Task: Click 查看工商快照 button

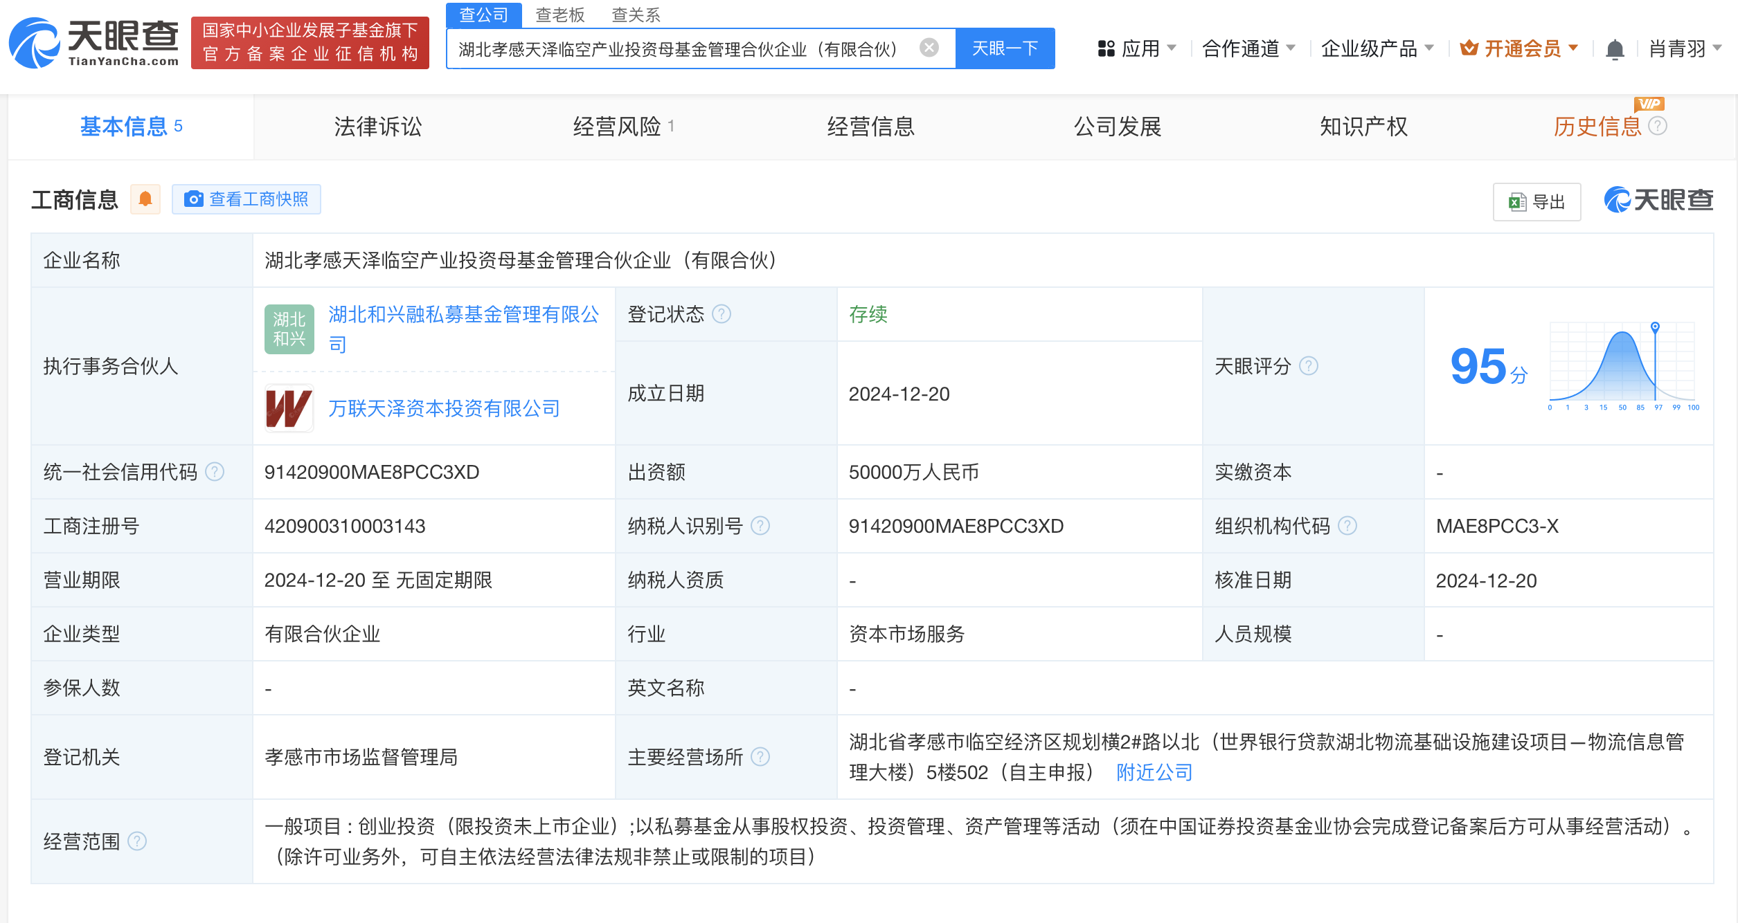Action: [247, 199]
